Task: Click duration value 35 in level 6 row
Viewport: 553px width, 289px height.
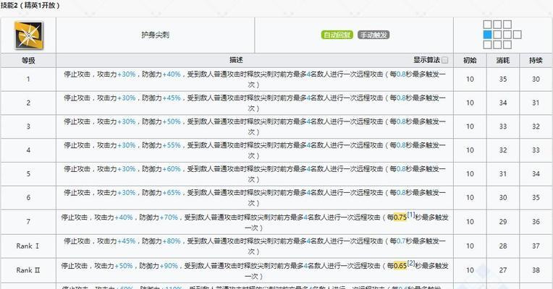Action: point(536,197)
